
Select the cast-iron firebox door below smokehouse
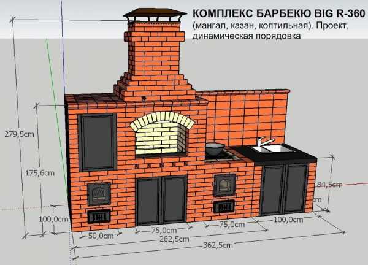(x=98, y=194)
